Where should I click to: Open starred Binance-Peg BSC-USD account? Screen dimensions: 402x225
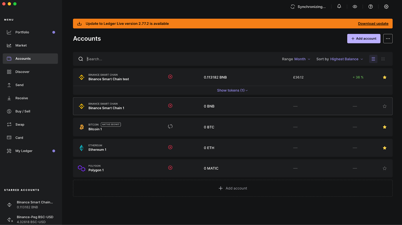point(30,219)
